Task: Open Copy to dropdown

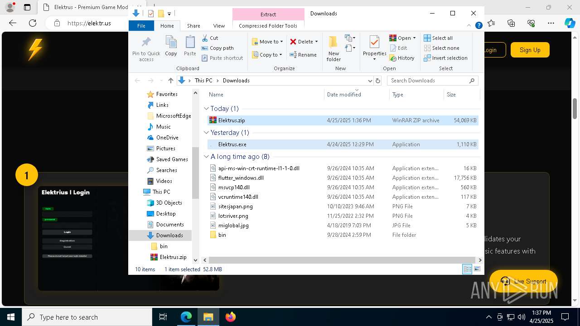Action: 267,55
